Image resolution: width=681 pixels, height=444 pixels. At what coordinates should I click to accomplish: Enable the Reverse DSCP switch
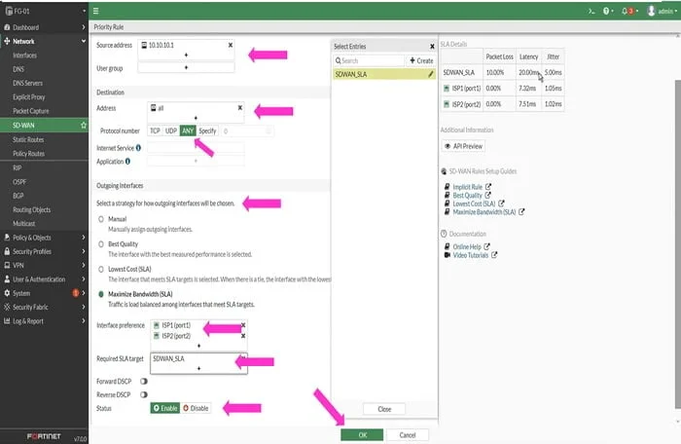coord(144,395)
